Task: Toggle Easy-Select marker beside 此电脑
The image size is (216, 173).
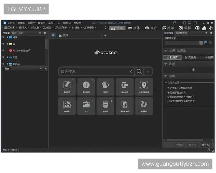Action: click(3, 64)
